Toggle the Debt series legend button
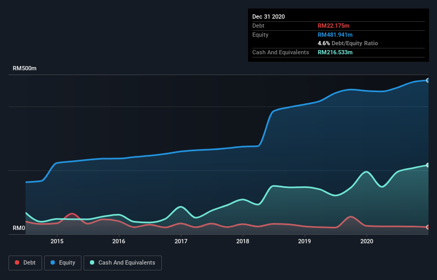 point(26,263)
